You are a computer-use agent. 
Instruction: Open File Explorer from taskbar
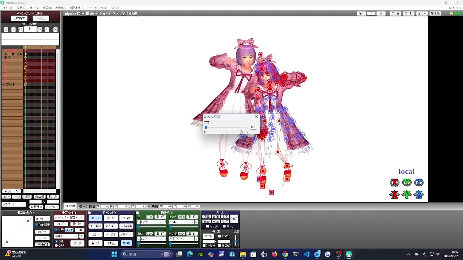tap(243, 254)
